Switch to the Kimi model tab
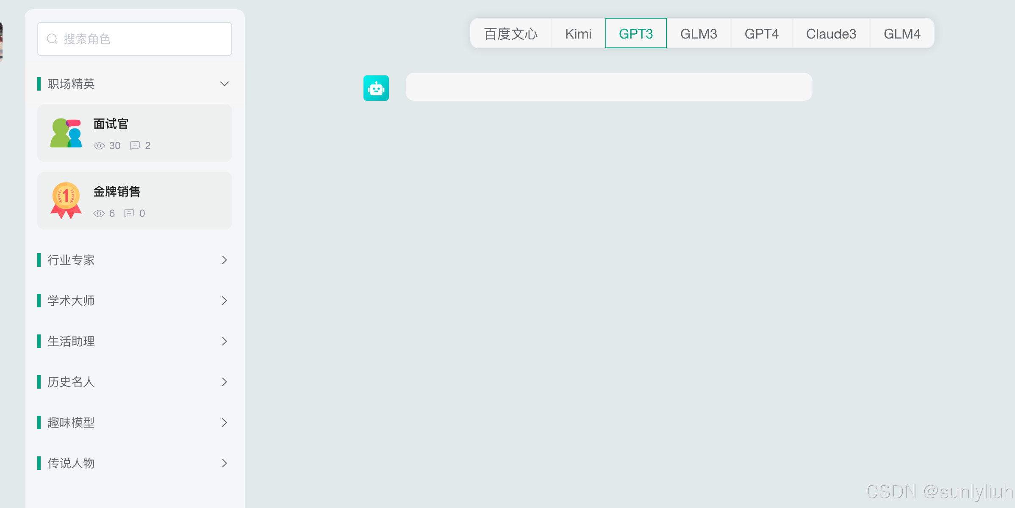 (578, 33)
